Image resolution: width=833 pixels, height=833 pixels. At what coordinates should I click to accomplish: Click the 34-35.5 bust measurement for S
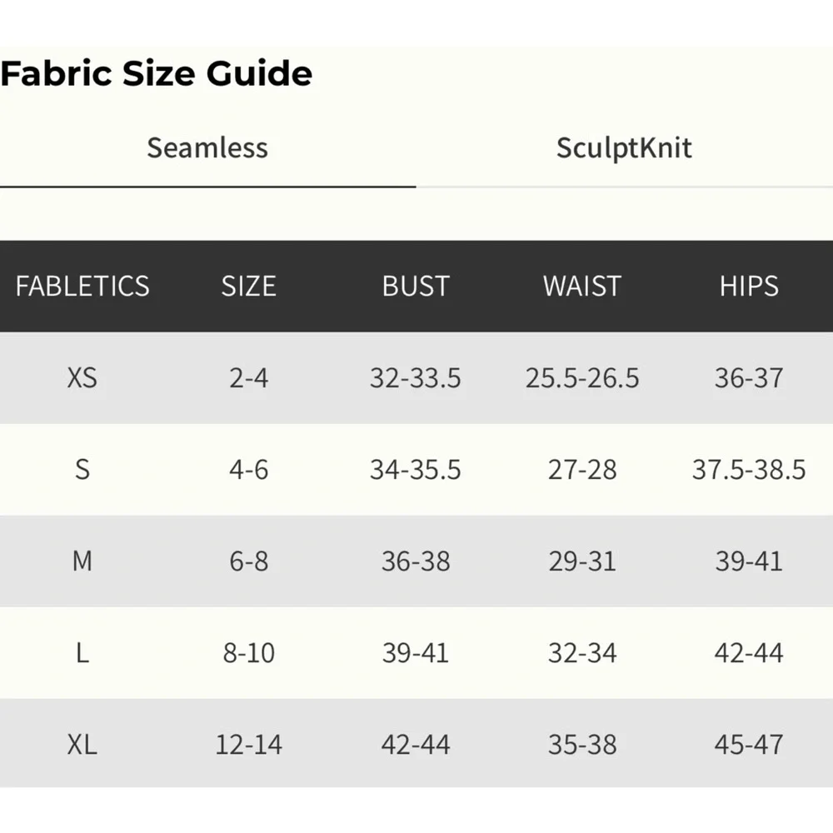click(x=415, y=470)
